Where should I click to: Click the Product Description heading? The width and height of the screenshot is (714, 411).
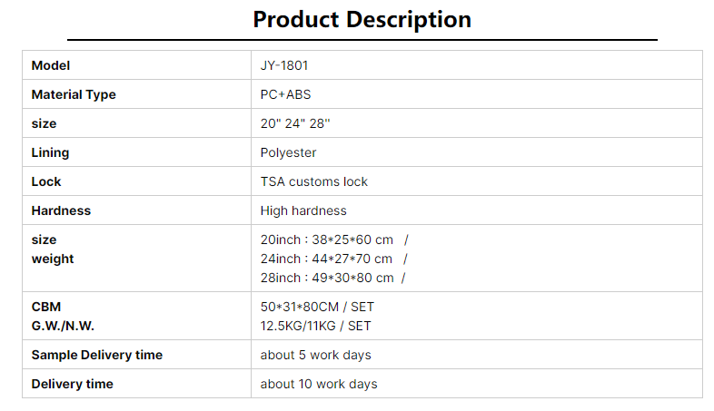[x=362, y=20]
